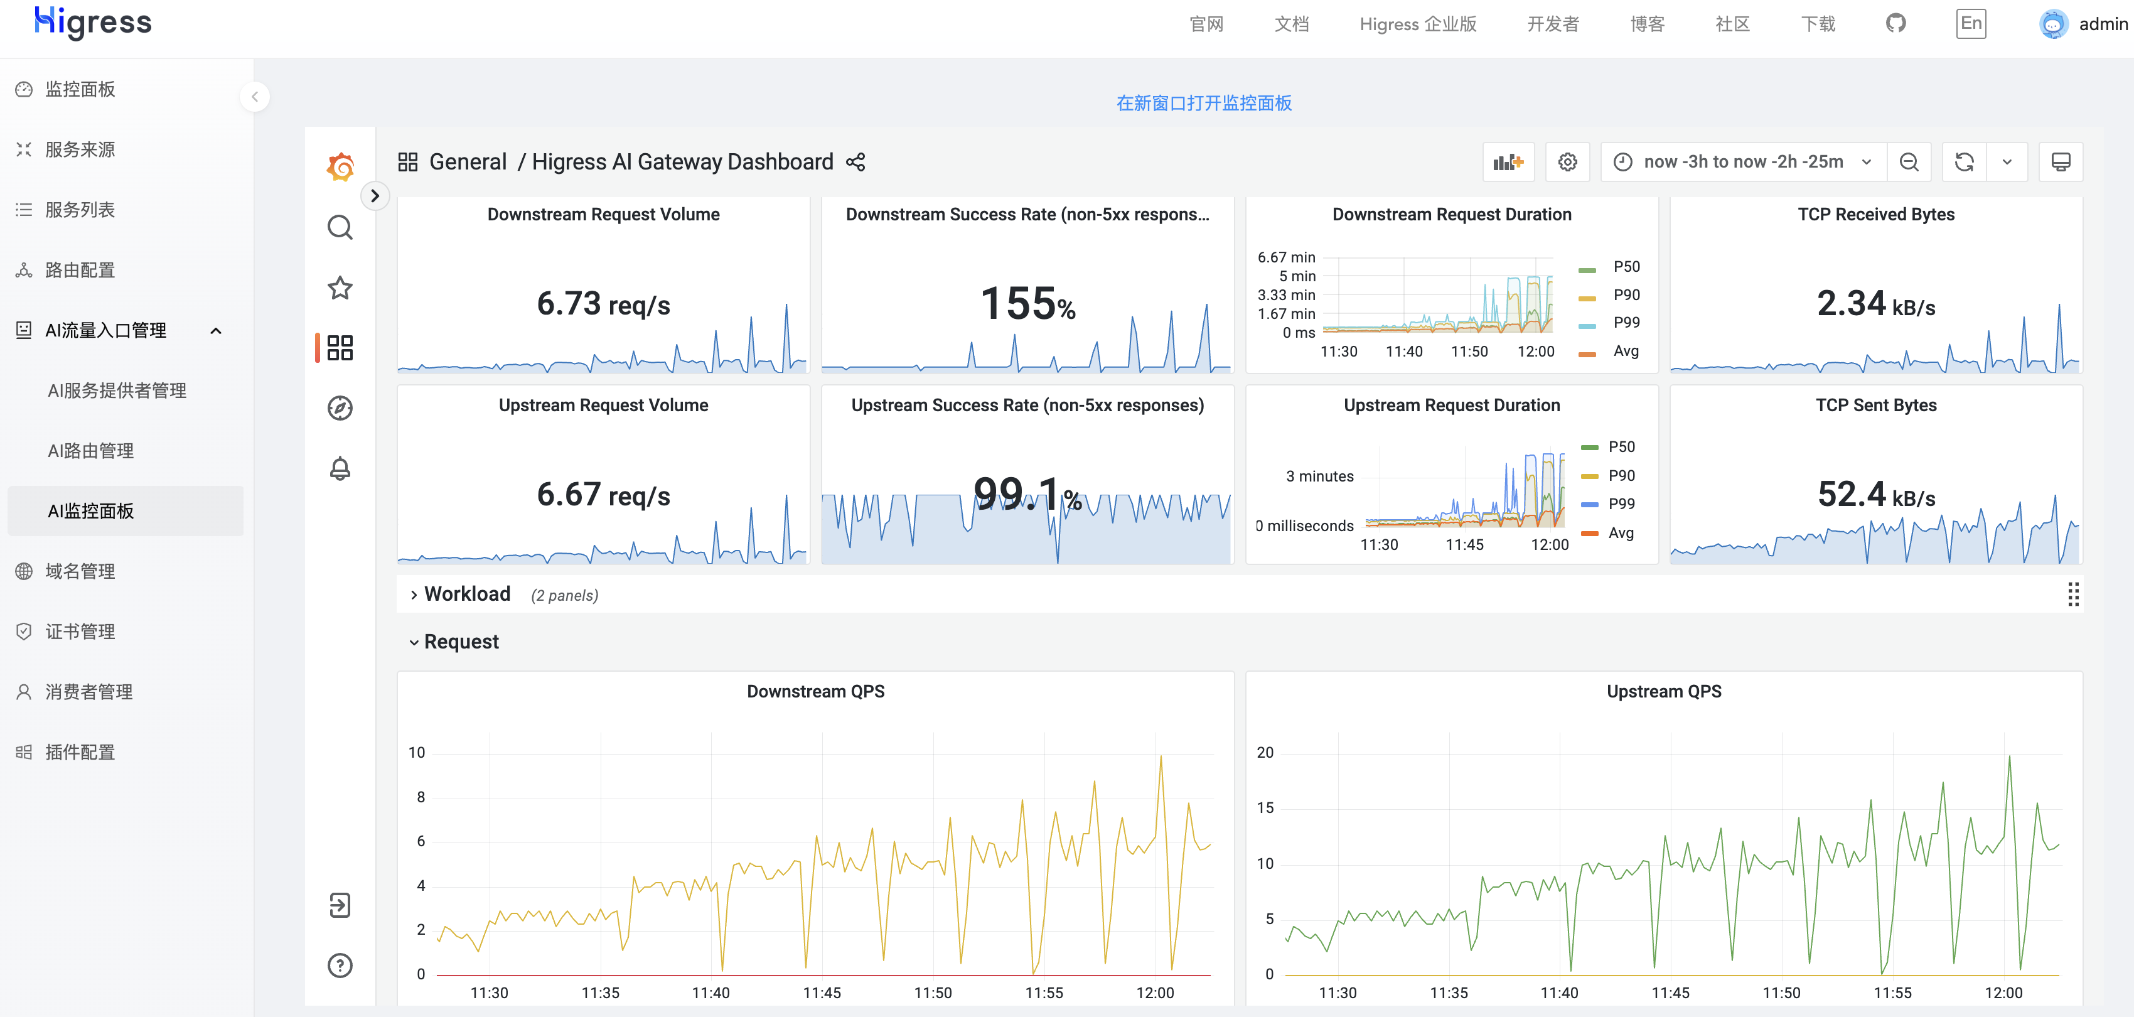Click the 155% success rate value
2134x1017 pixels.
(x=1027, y=303)
